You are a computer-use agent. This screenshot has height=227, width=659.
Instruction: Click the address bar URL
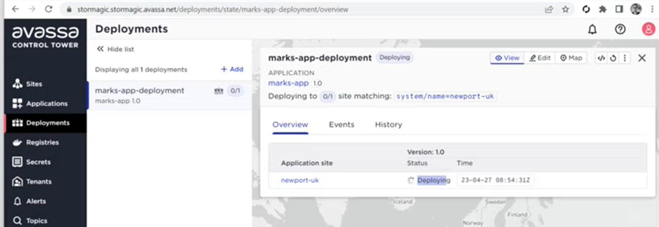click(213, 9)
